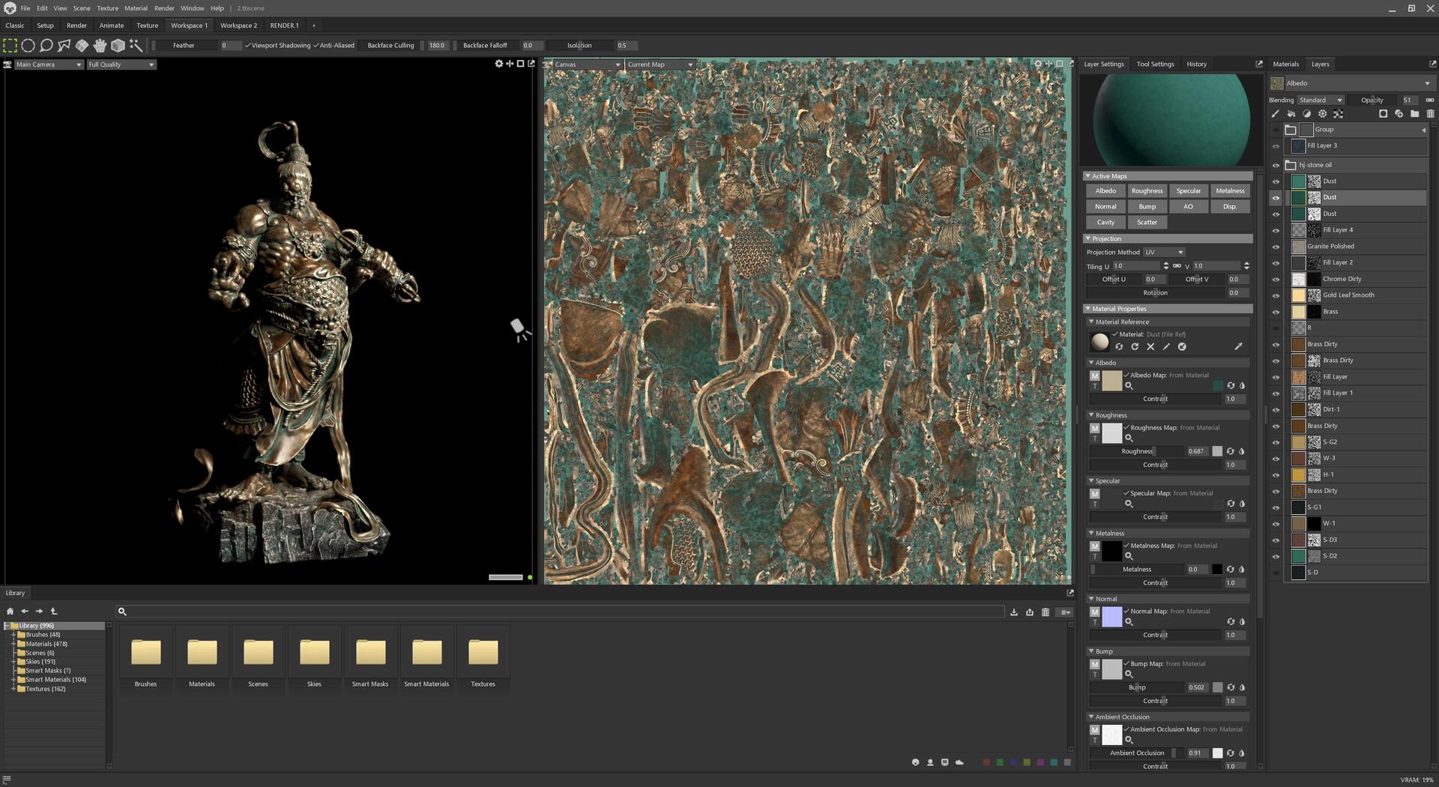Select the ellipse selection tool
The height and width of the screenshot is (787, 1439).
point(28,46)
